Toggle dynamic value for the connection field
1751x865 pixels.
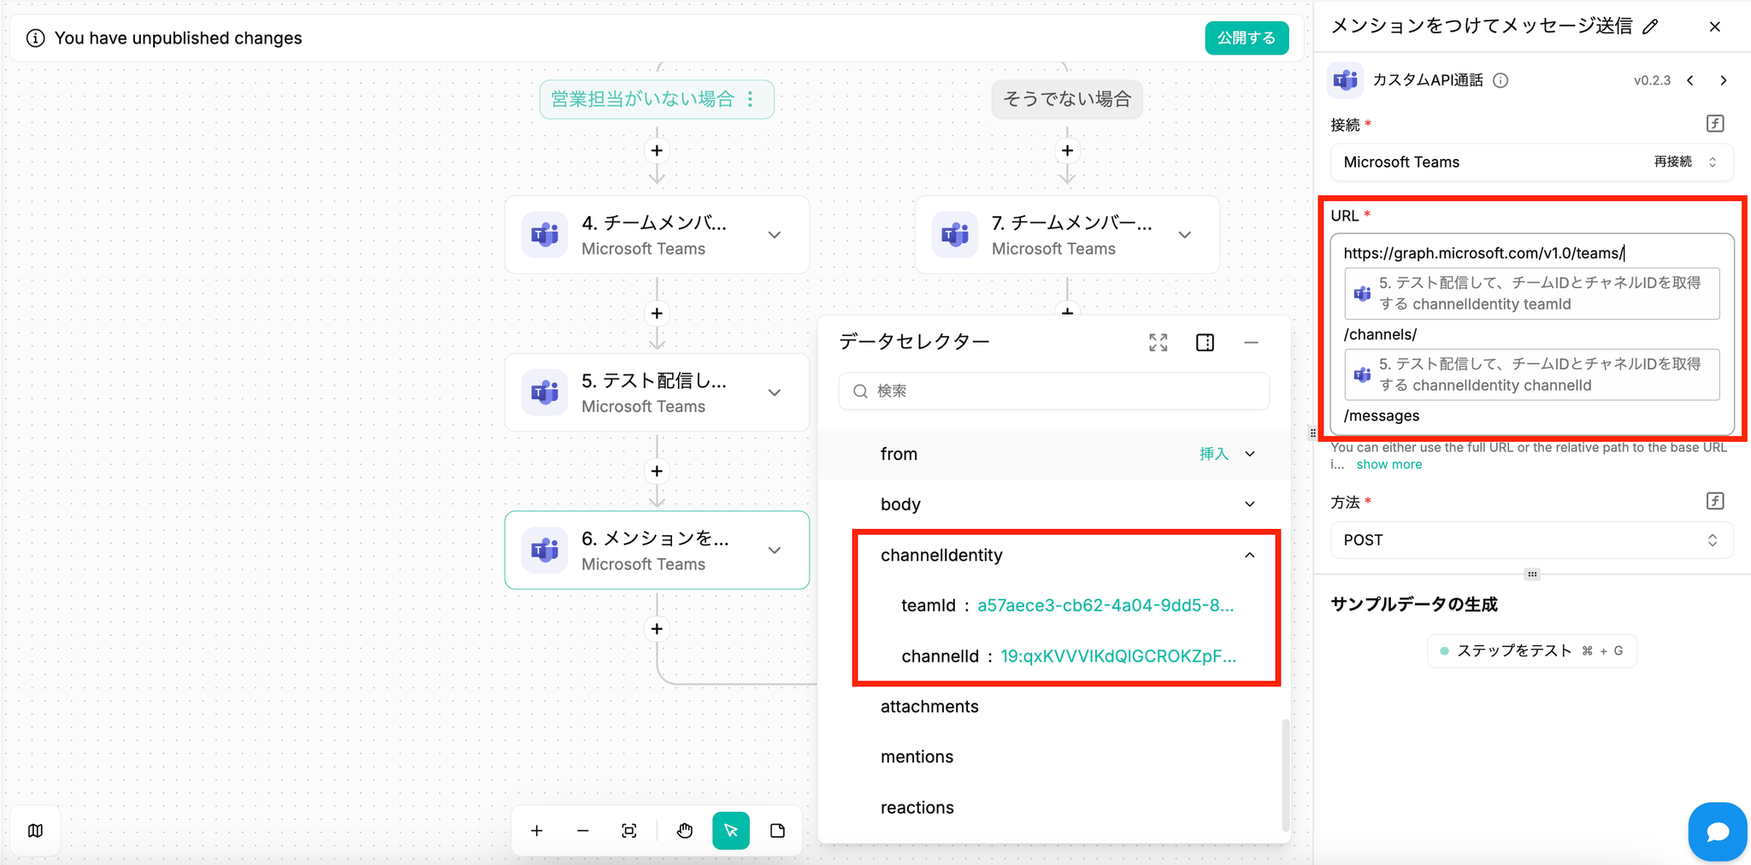(x=1715, y=124)
